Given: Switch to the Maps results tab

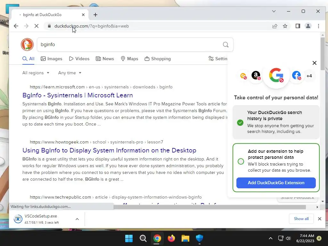Looking at the screenshot, I should click(129, 59).
